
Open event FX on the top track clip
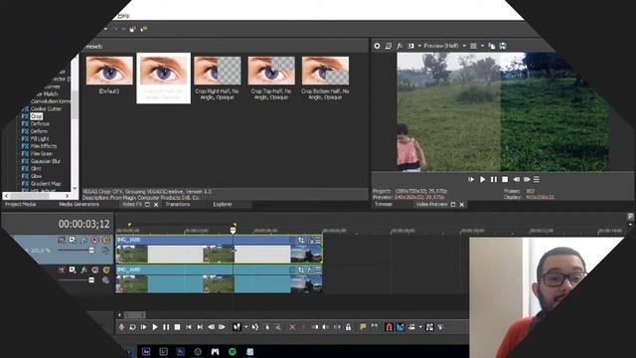click(310, 241)
